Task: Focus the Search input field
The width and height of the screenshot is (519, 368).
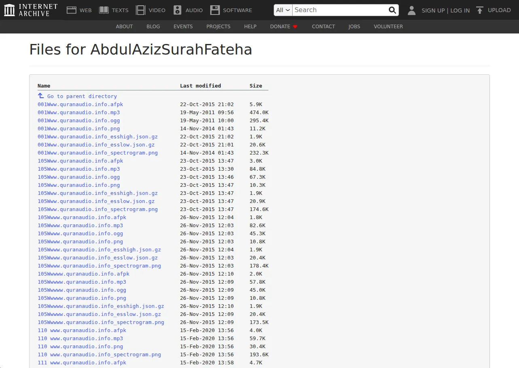Action: [339, 10]
